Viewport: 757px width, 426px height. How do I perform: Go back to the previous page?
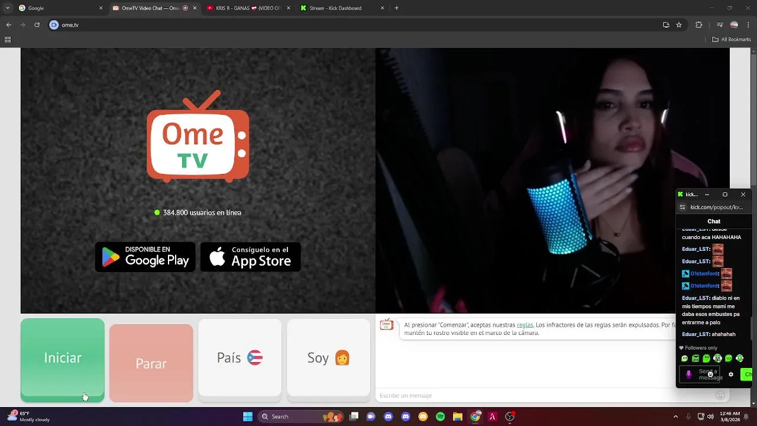[9, 25]
